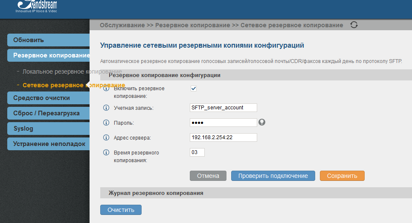This screenshot has height=223, width=412.
Task: Click info icon next to Пароль
Action: (x=106, y=123)
